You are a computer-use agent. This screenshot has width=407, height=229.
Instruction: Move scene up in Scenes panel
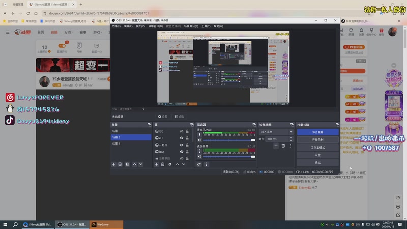[x=134, y=164]
